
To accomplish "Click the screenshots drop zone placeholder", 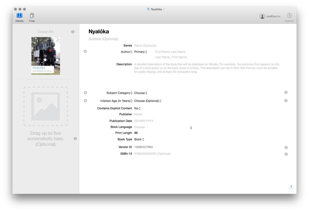I will click(46, 107).
